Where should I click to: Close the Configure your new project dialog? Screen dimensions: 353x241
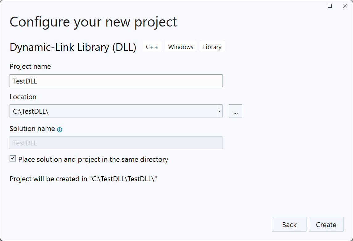[345, 6]
